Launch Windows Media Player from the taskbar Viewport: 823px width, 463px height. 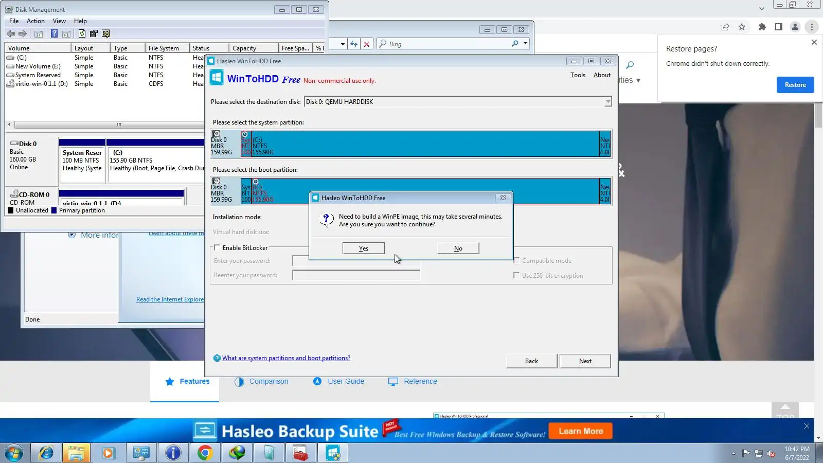[x=108, y=453]
